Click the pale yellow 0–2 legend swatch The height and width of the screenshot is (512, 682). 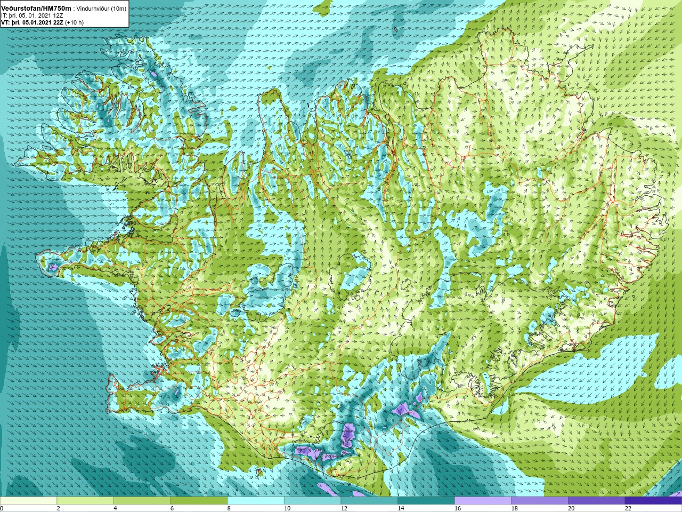pyautogui.click(x=28, y=501)
